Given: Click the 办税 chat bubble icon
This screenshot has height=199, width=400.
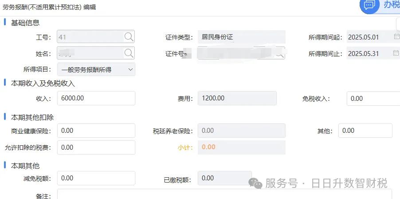Looking at the screenshot, I should [x=369, y=5].
